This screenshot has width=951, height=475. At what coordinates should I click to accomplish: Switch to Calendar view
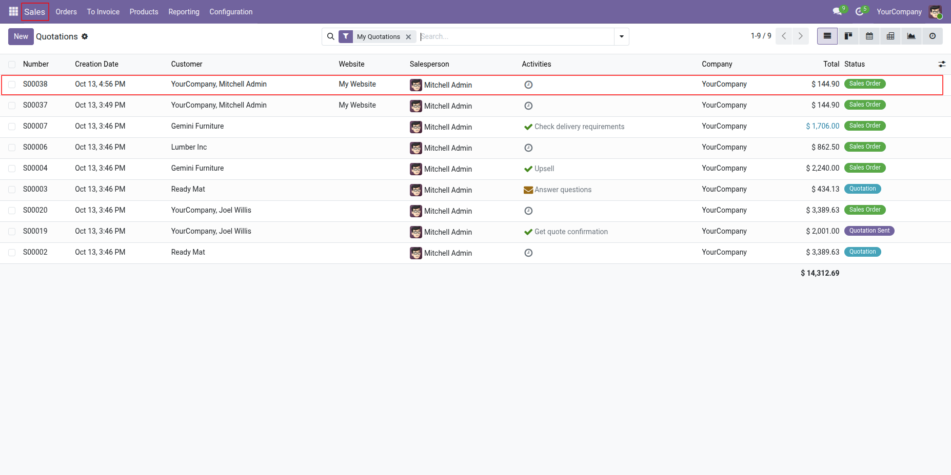869,36
